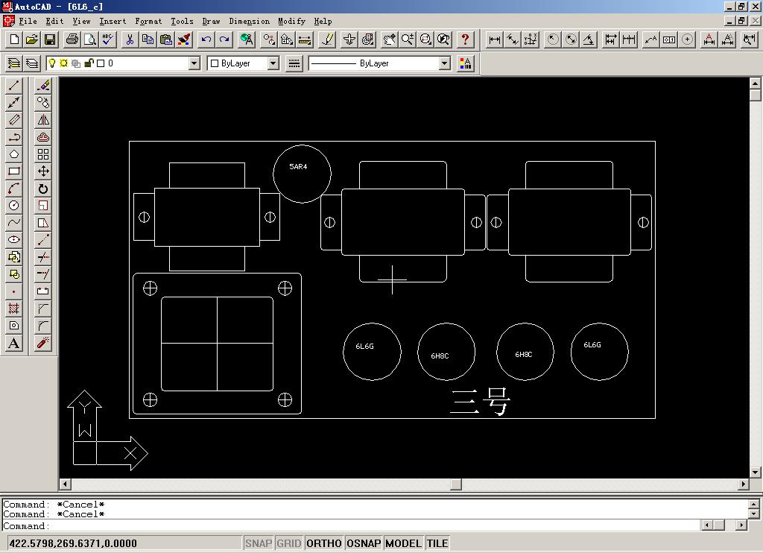Open the Linetype dialog icon
The image size is (763, 553).
pyautogui.click(x=294, y=63)
